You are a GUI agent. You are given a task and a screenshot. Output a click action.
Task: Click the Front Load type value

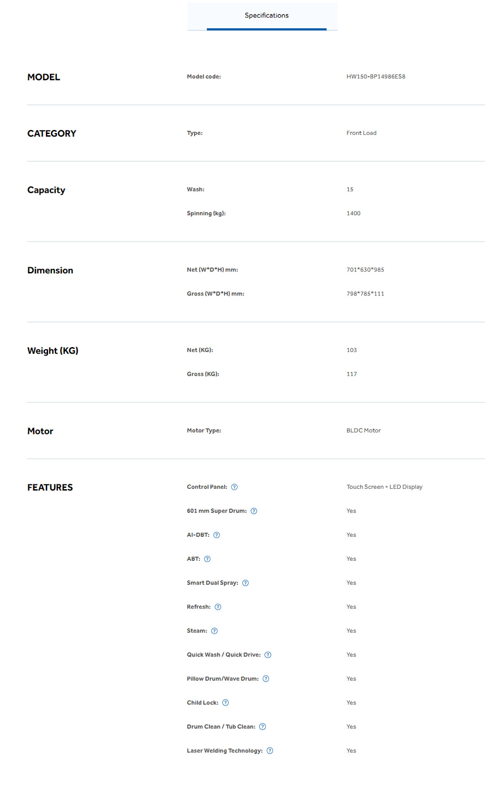[x=362, y=133]
